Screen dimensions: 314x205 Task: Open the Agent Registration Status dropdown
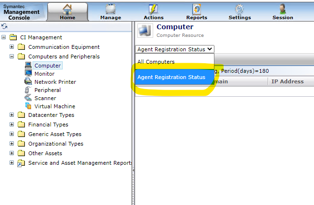point(175,49)
